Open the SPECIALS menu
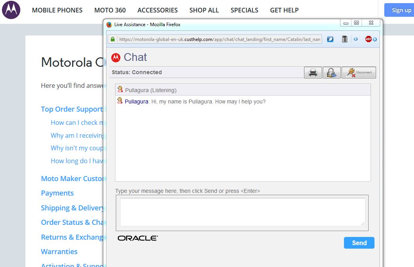The height and width of the screenshot is (267, 414). point(244,10)
